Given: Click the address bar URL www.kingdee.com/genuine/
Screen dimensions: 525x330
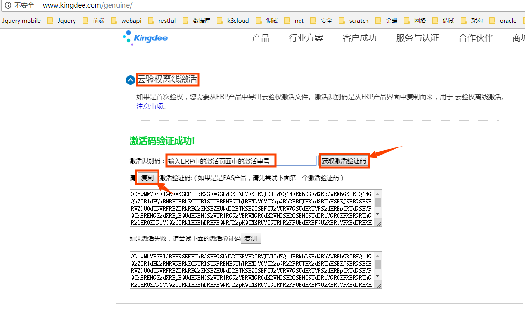Looking at the screenshot, I should [x=88, y=5].
